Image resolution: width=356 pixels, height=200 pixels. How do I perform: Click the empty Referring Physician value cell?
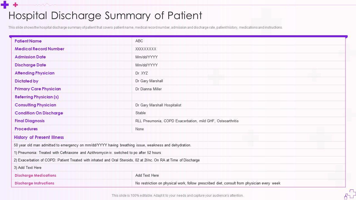click(x=238, y=97)
